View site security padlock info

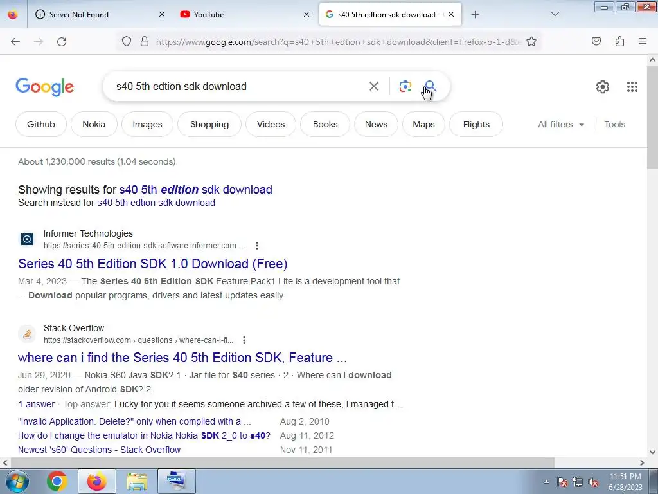pos(145,41)
